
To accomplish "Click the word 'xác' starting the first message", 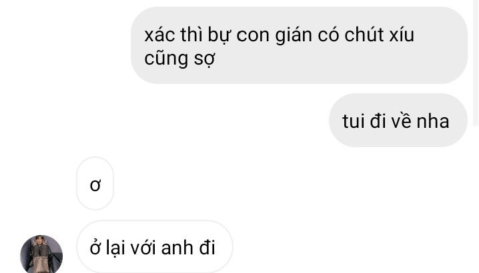I will (159, 35).
